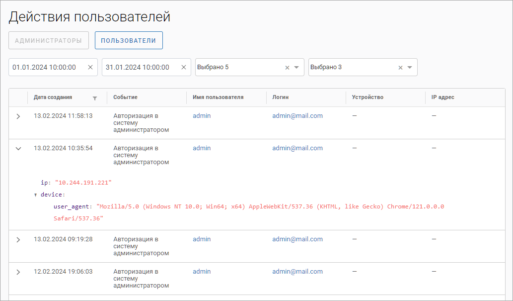Clear the 'Выбрано 5' selection
This screenshot has width=513, height=301.
(x=287, y=68)
